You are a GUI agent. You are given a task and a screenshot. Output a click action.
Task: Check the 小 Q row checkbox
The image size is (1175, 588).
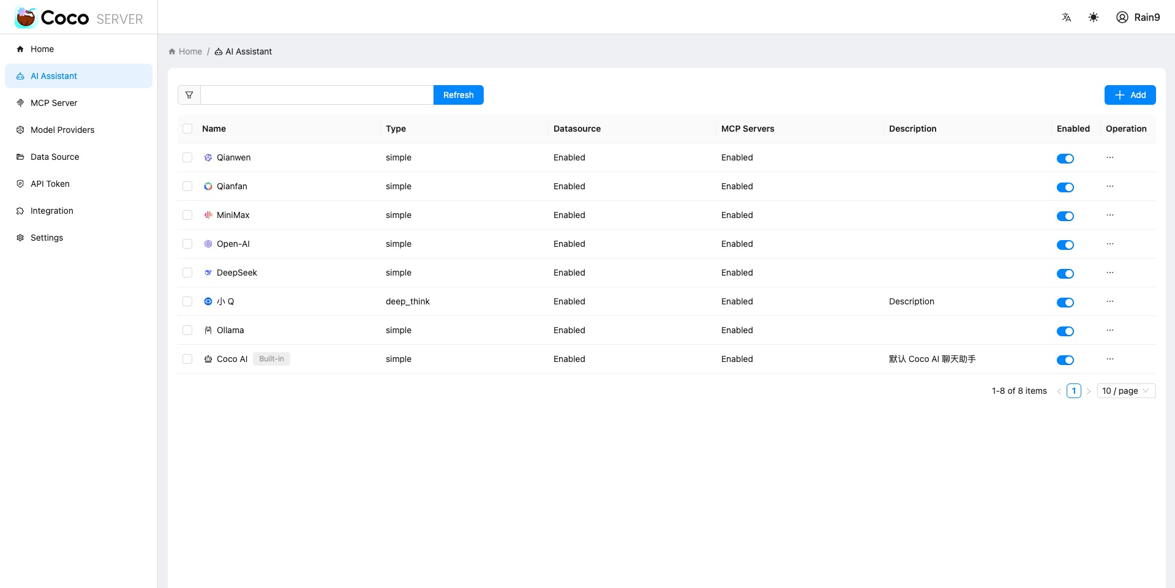(187, 301)
